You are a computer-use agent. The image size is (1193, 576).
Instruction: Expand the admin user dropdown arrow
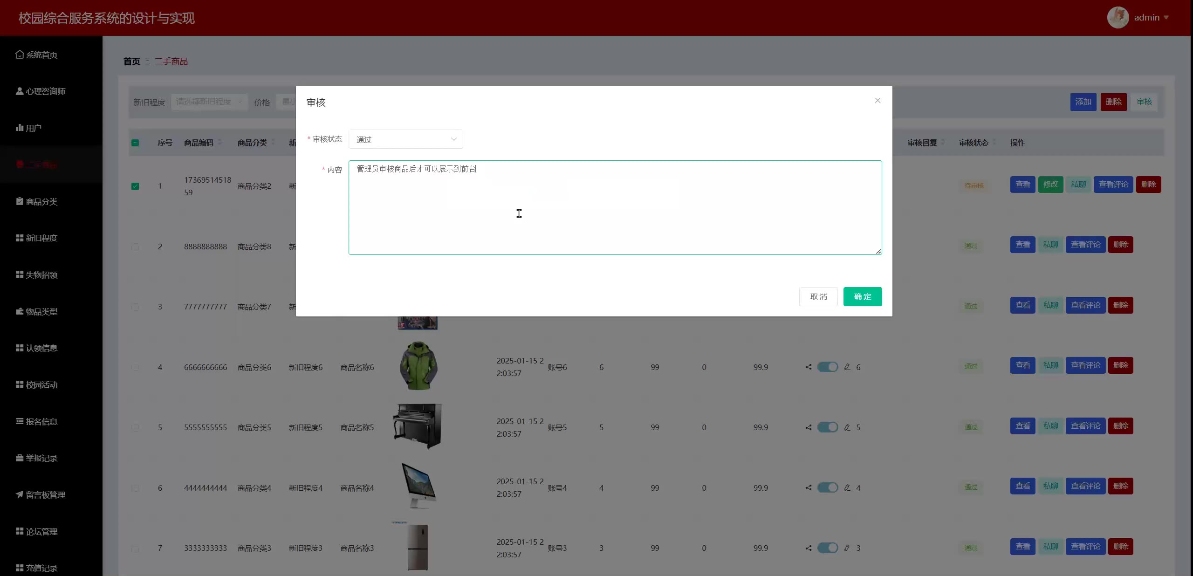[1166, 18]
